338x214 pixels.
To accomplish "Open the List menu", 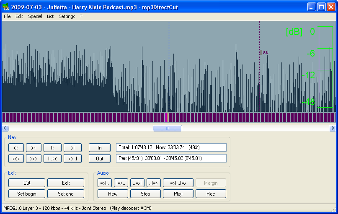I will tap(50, 16).
